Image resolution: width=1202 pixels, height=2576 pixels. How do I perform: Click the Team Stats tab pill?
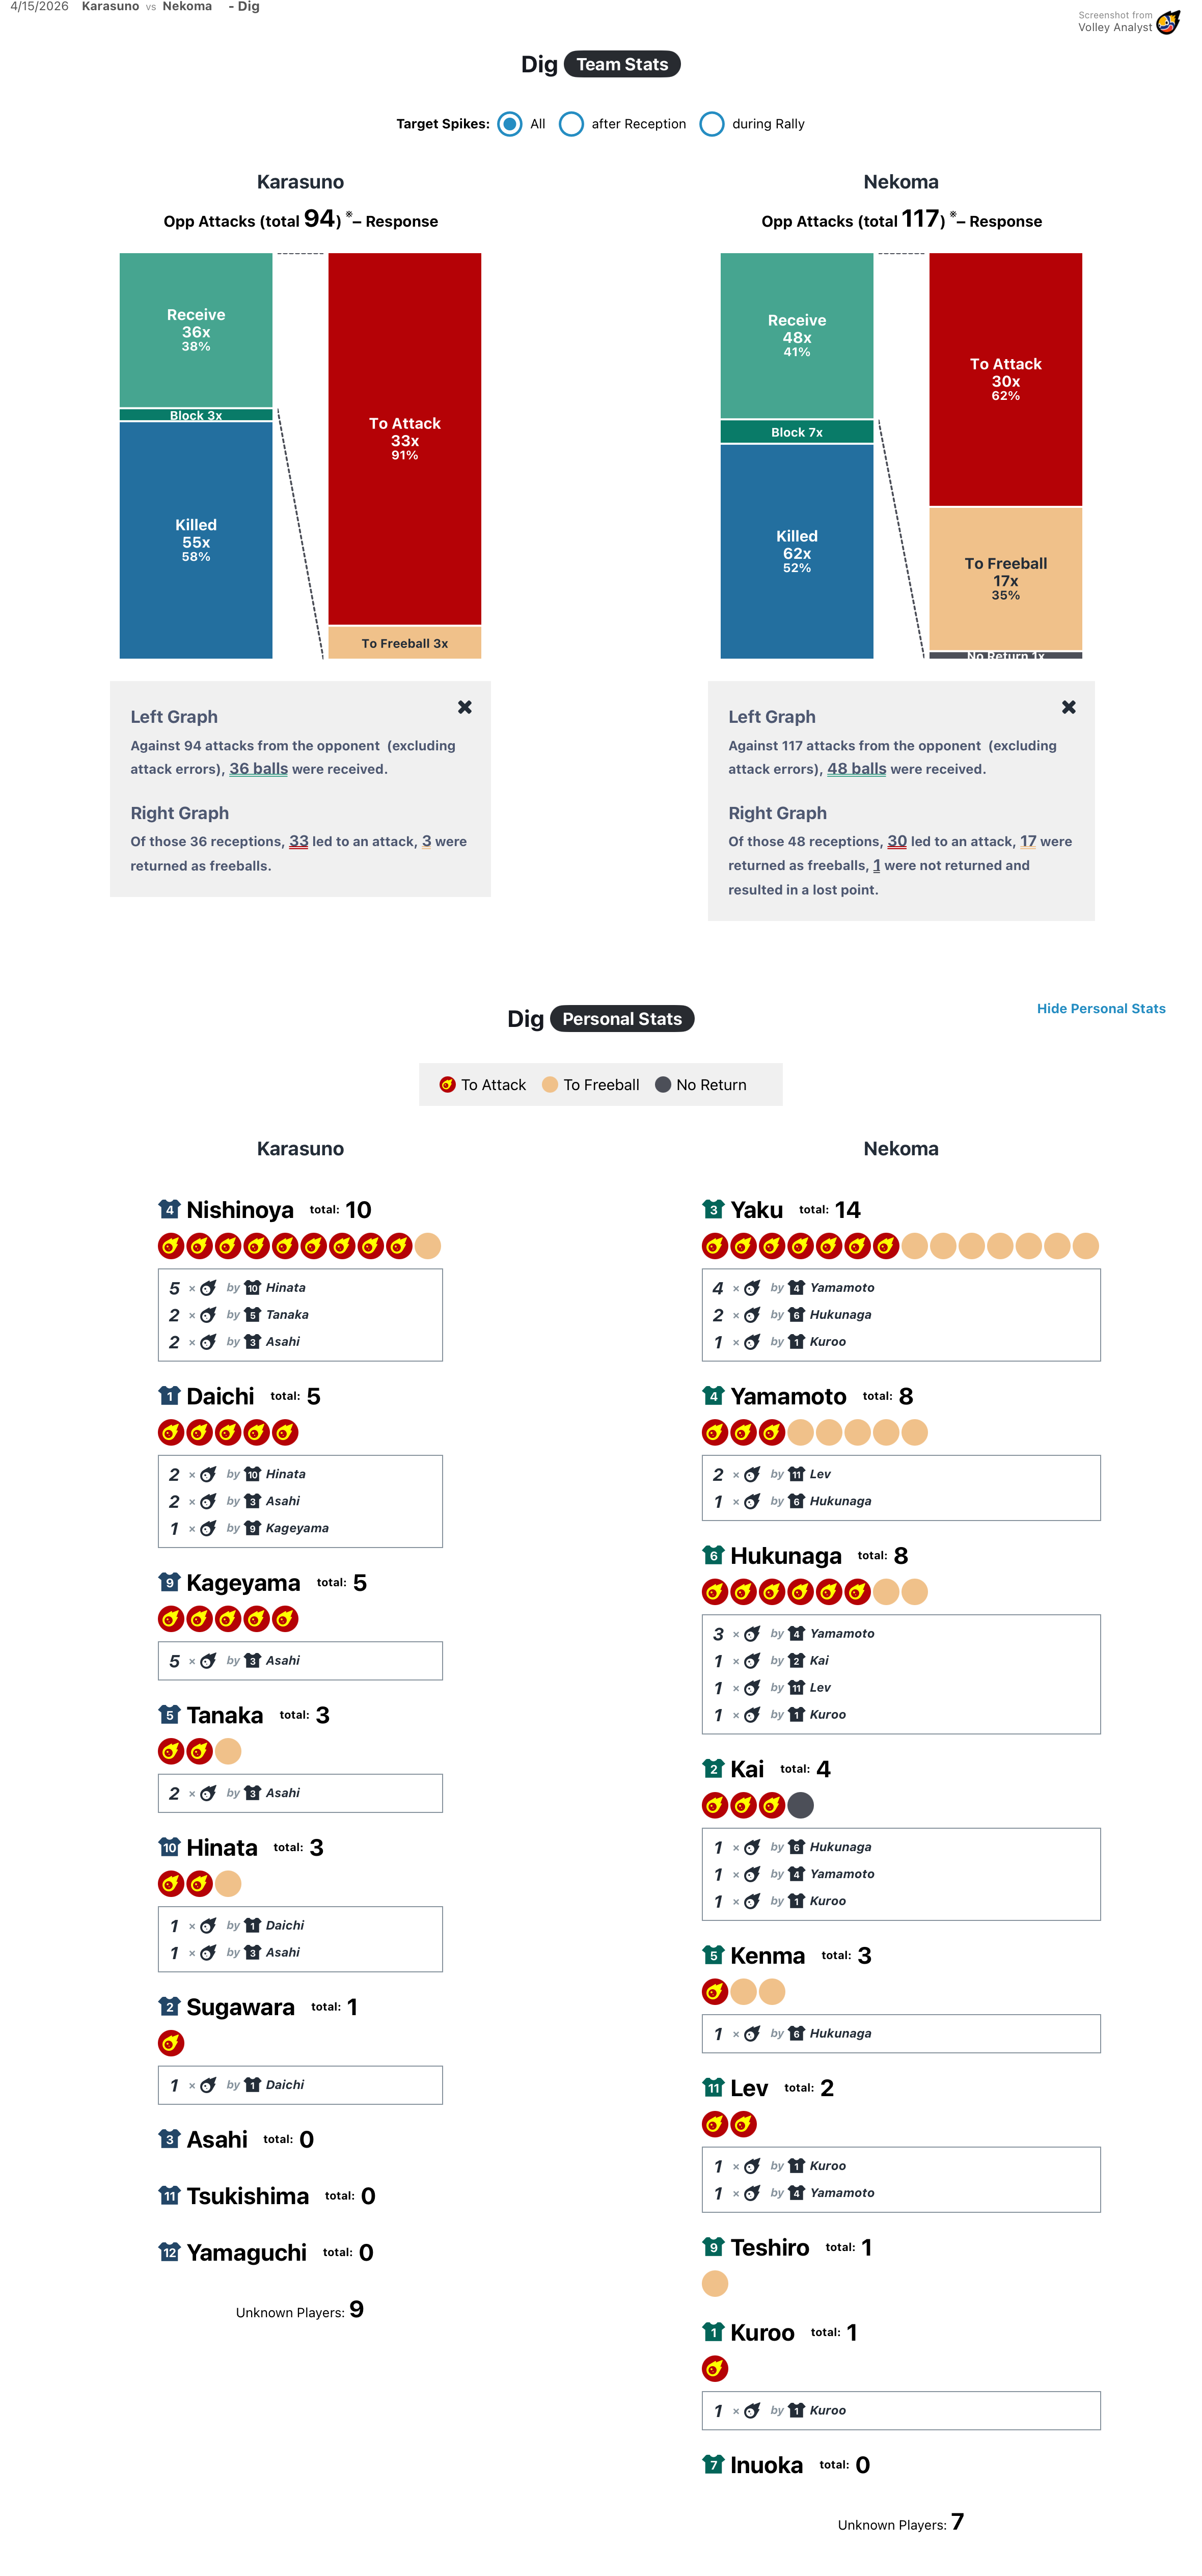[622, 64]
